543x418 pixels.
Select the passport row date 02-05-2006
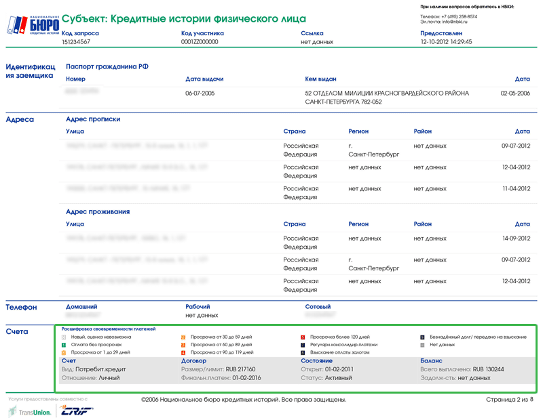[515, 93]
